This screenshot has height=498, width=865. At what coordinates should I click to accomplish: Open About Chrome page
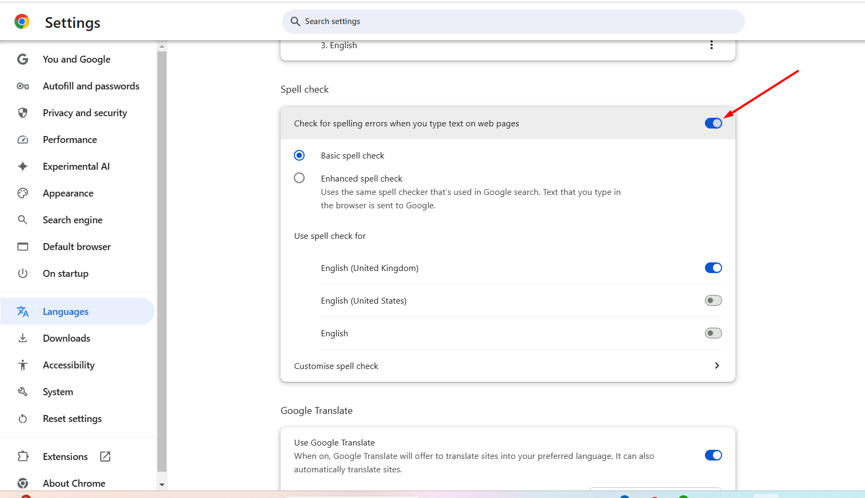tap(77, 483)
